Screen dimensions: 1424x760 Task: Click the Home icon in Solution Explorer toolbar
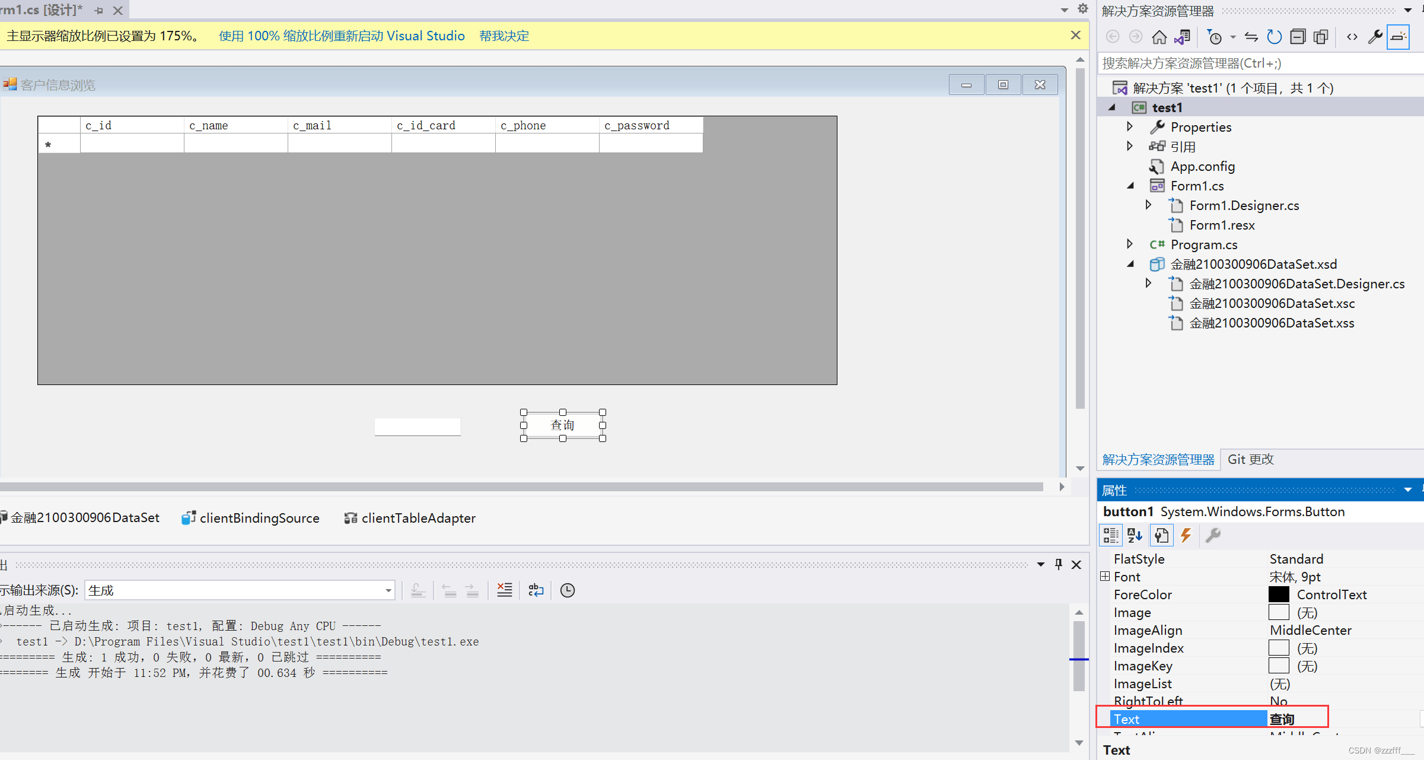pos(1159,37)
